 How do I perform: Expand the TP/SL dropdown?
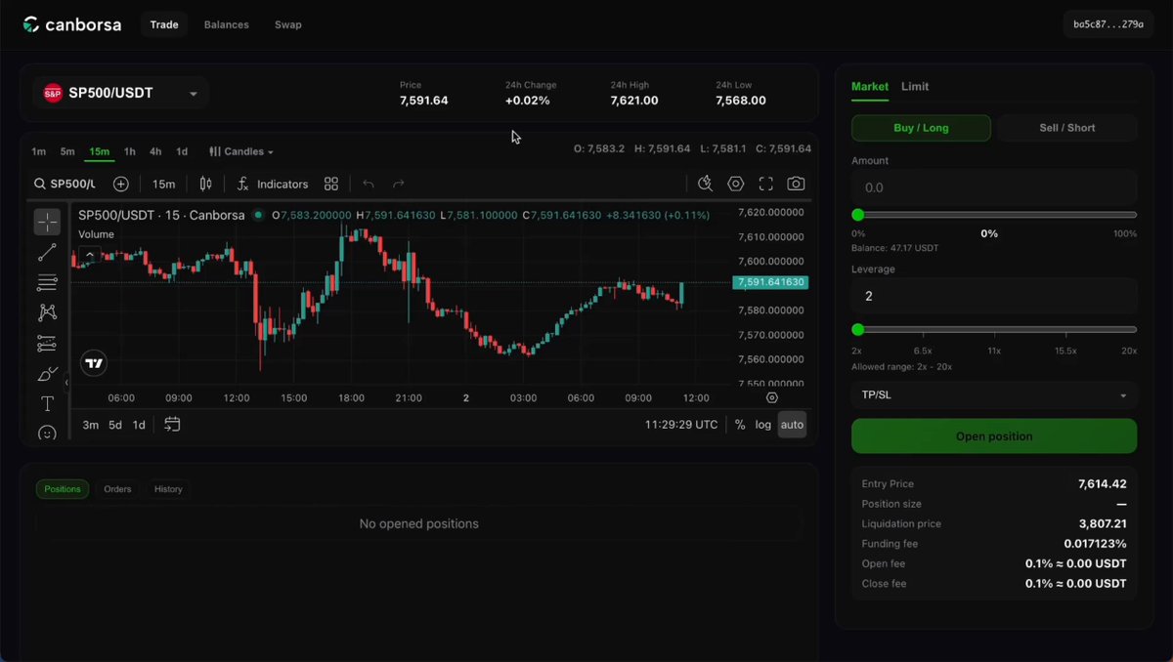pos(994,395)
